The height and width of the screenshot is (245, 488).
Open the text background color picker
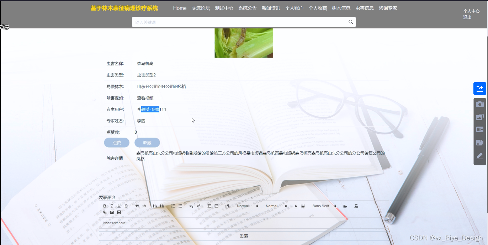point(303,206)
